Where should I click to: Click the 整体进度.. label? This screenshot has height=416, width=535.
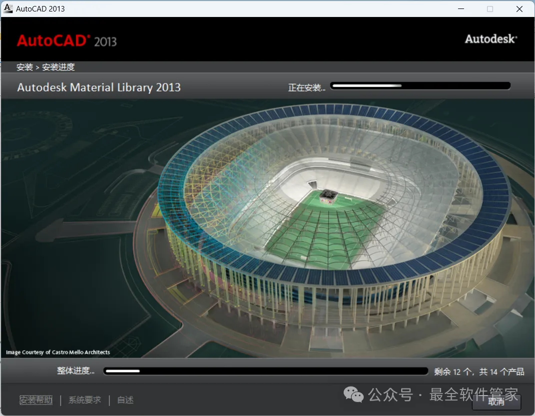point(75,371)
